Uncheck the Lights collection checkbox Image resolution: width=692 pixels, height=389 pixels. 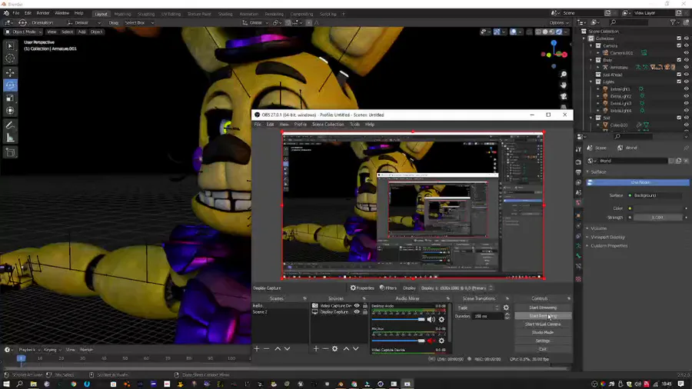[679, 81]
